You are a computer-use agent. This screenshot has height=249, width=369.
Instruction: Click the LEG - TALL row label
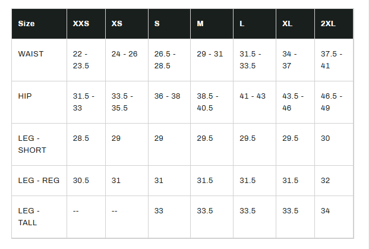click(x=29, y=216)
